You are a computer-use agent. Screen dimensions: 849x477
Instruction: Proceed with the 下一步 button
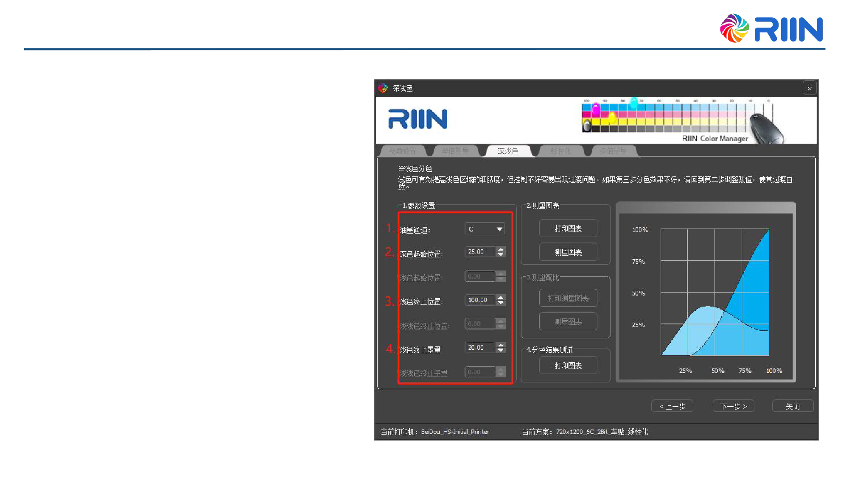point(733,406)
